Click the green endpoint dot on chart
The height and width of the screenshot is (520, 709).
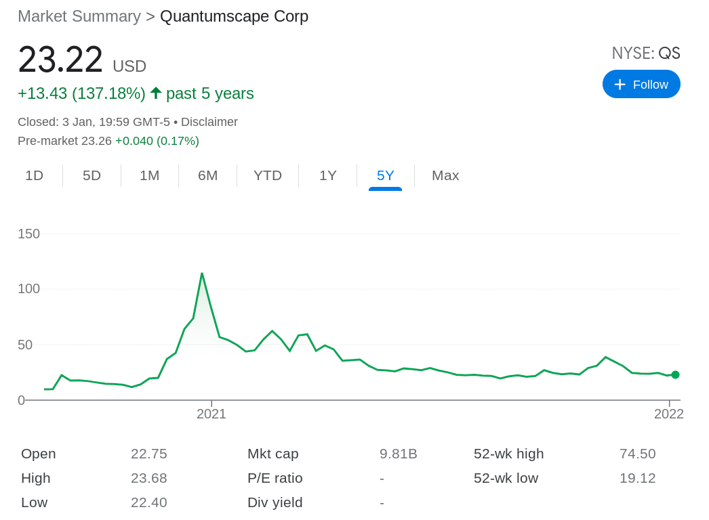pos(675,374)
